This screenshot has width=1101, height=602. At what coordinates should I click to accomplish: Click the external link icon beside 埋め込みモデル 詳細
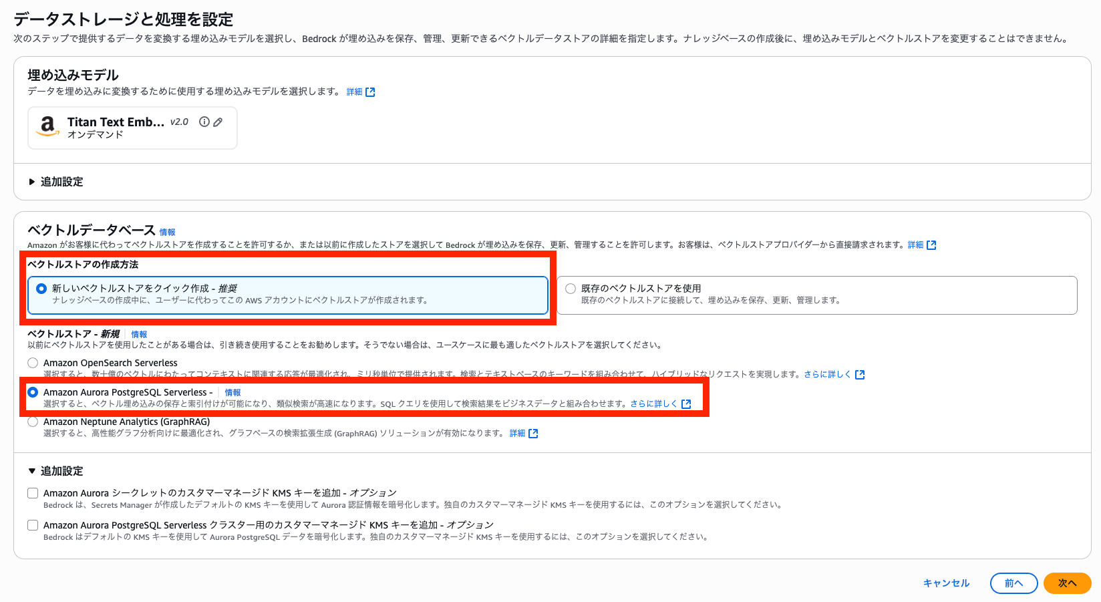370,92
